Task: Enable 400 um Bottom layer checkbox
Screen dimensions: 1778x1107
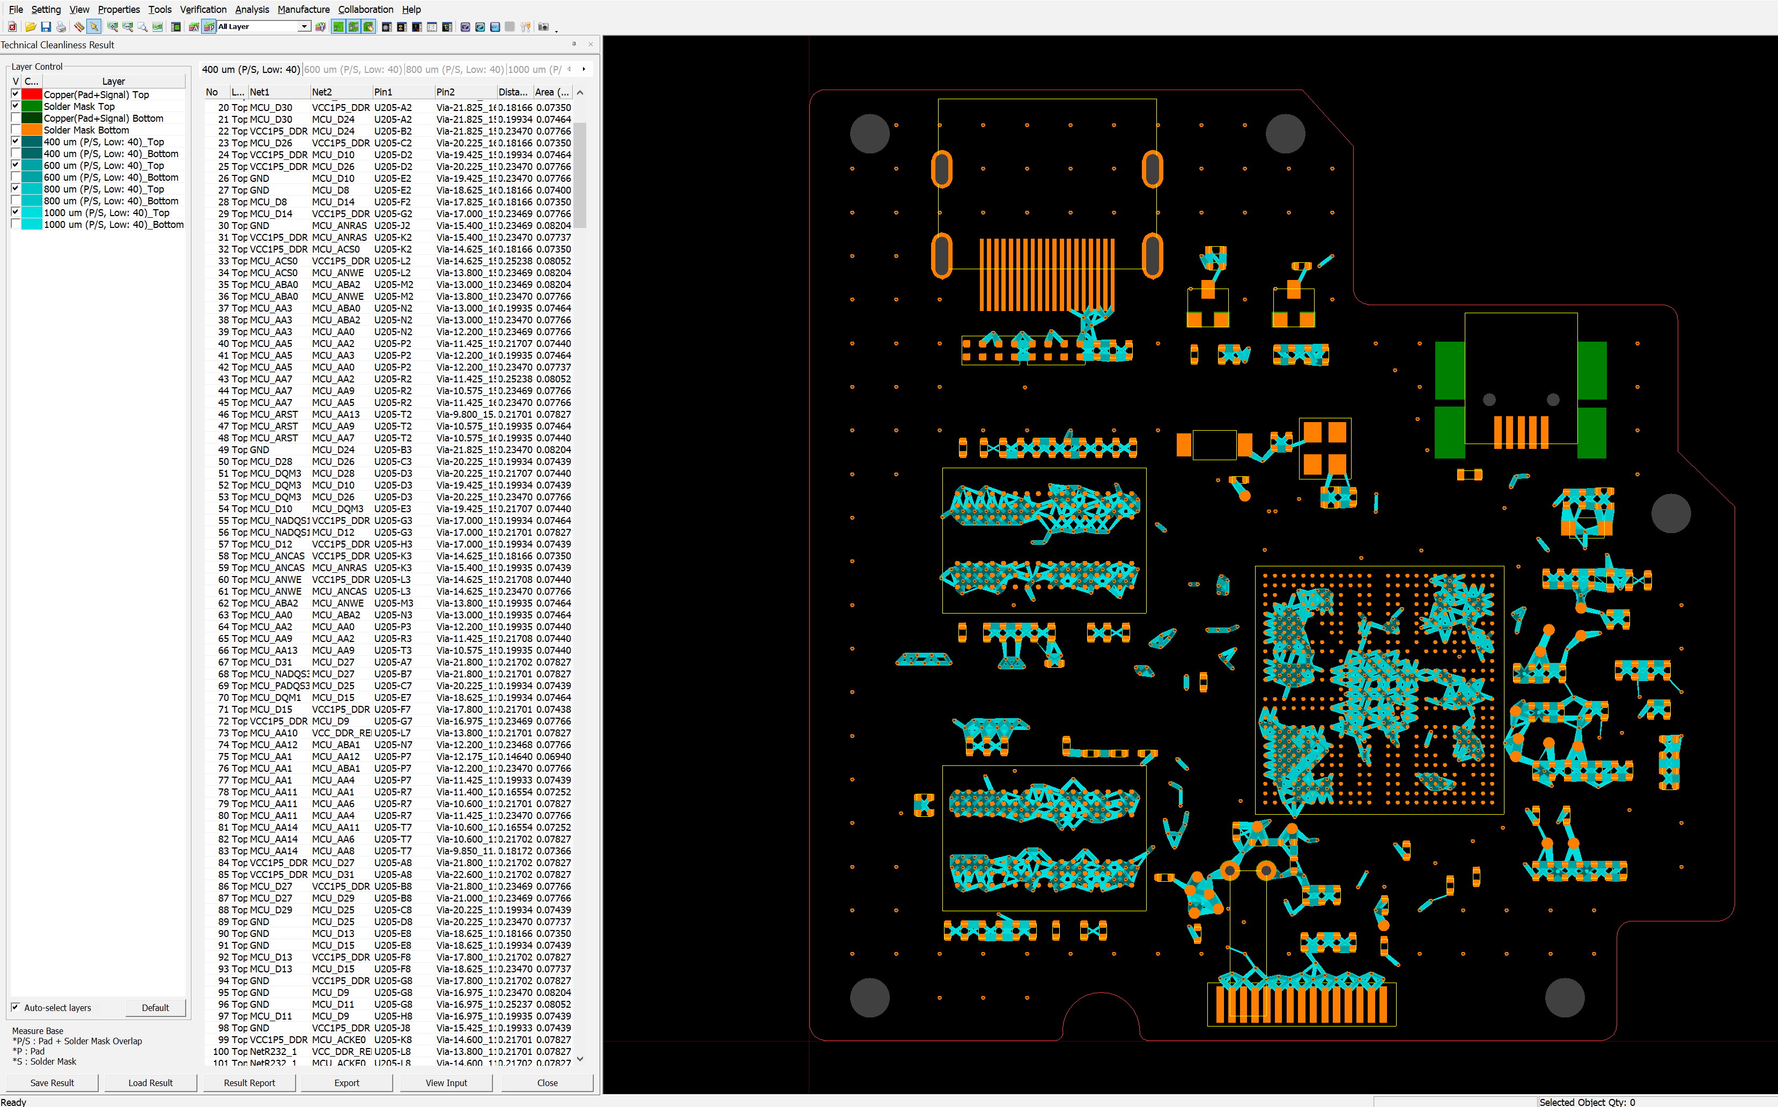Action: click(16, 154)
